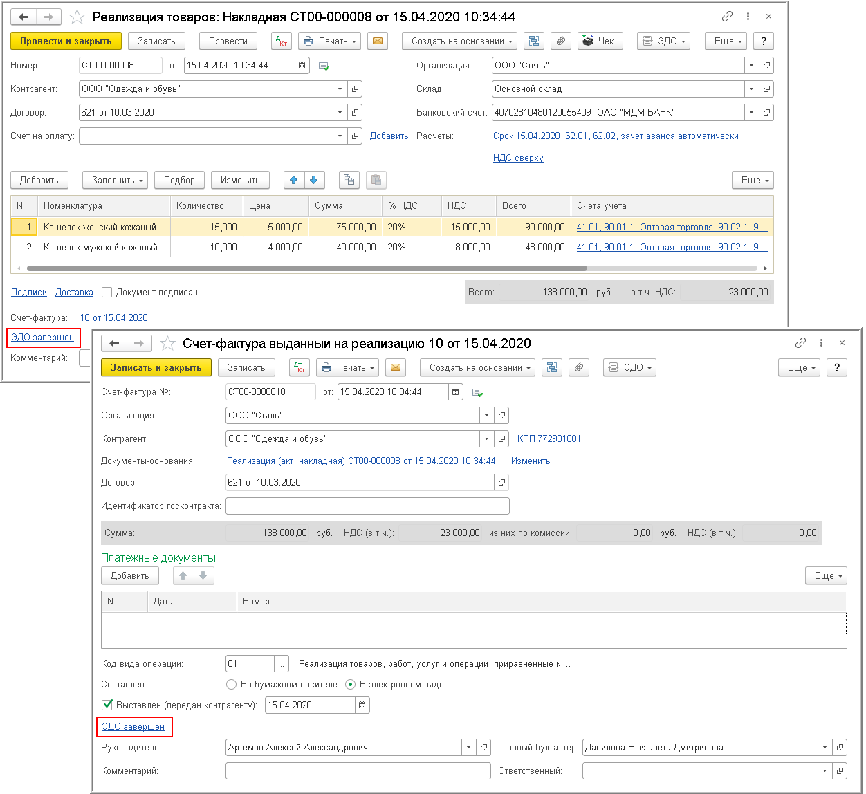Open the Склад dropdown list
866x794 pixels.
(751, 89)
